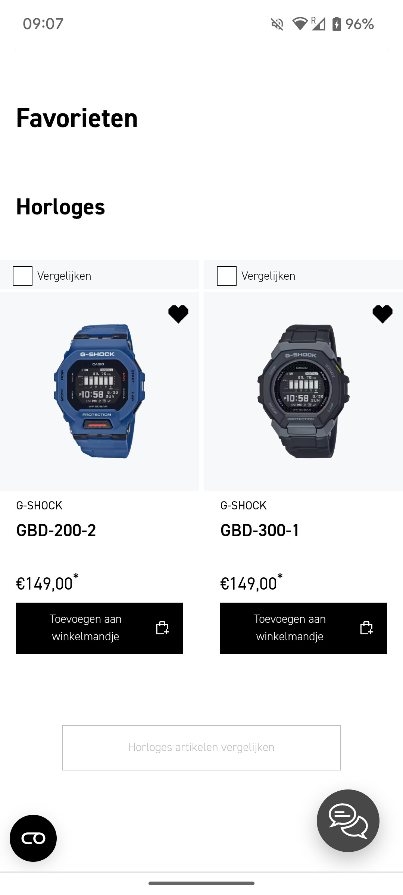Tap the black round link icon
The image size is (403, 895).
coord(33,838)
